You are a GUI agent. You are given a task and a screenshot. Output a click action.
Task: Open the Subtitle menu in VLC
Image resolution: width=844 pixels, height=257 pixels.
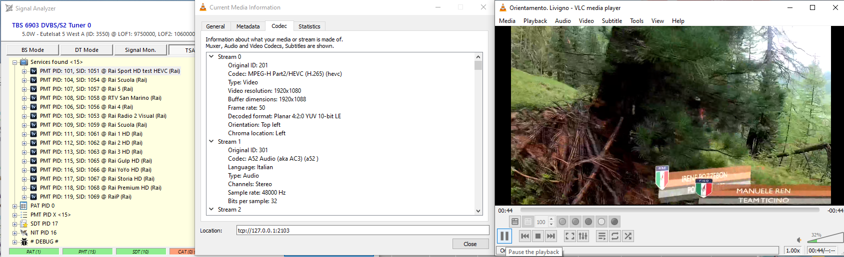pos(611,21)
